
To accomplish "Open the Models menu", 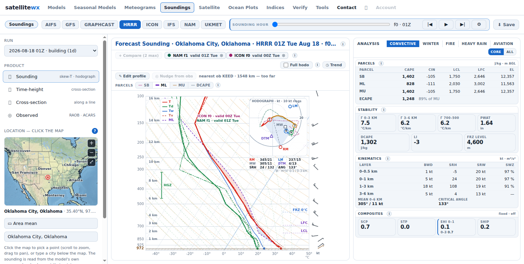I will [x=57, y=7].
